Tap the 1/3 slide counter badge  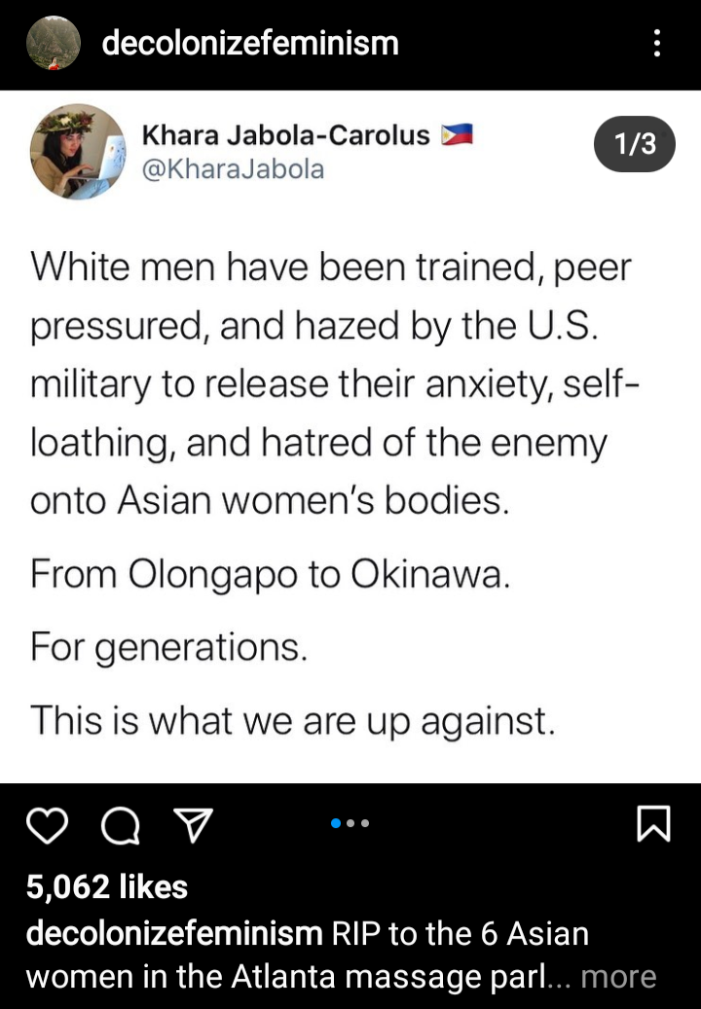coord(634,143)
